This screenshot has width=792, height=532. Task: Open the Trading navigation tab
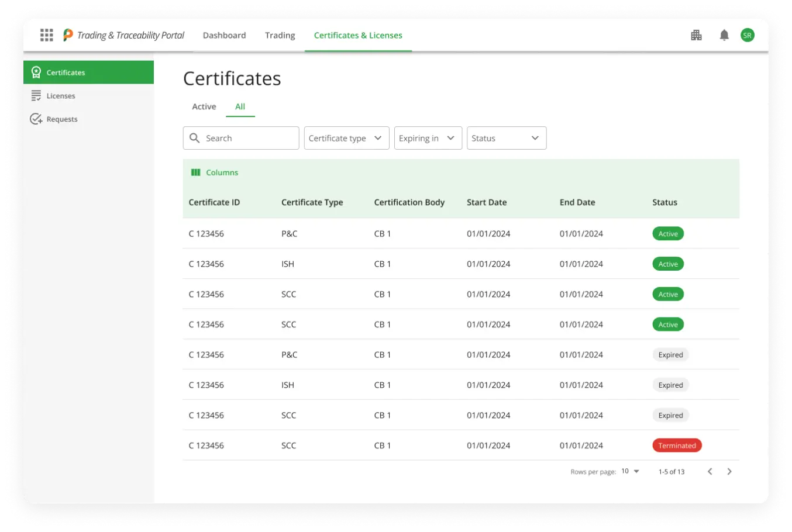tap(280, 35)
